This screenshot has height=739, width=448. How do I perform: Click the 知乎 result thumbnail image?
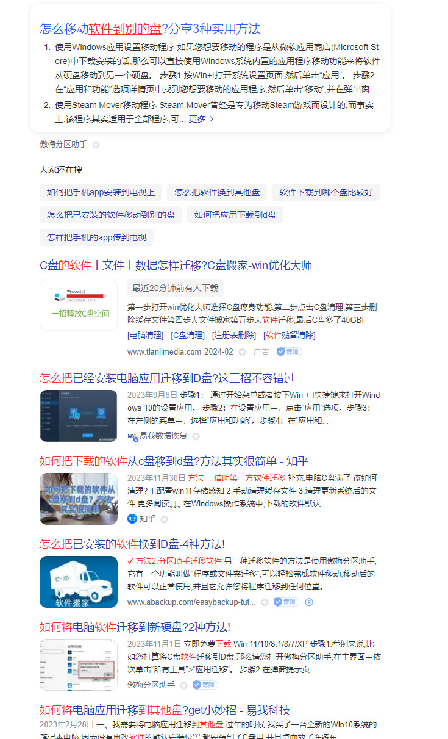(79, 499)
